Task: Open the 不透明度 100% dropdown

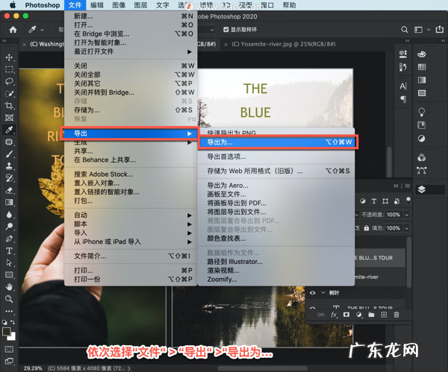Action: [407, 215]
